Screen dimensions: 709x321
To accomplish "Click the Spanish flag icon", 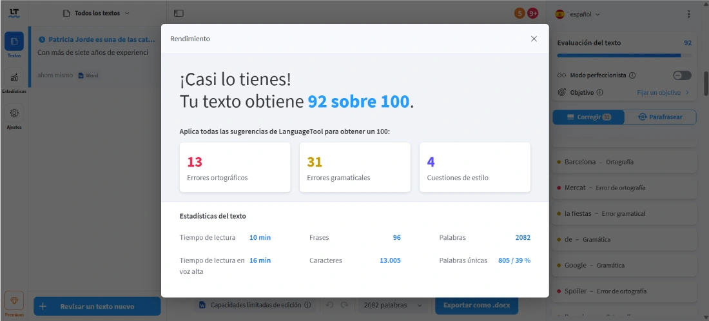I will point(559,14).
